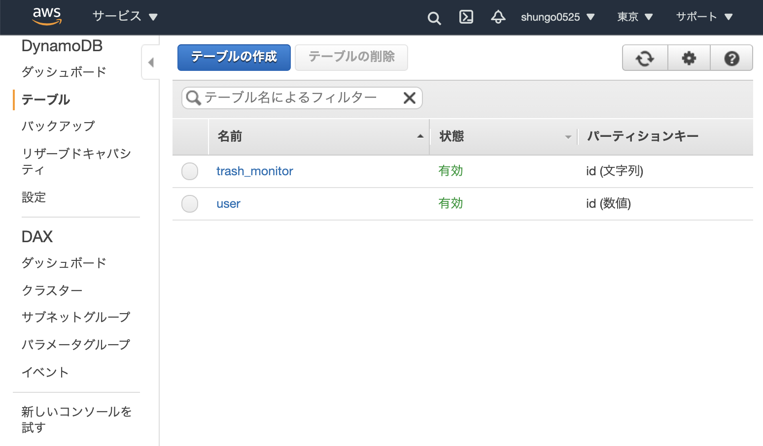
Task: Open イベント in sidebar
Action: [45, 372]
